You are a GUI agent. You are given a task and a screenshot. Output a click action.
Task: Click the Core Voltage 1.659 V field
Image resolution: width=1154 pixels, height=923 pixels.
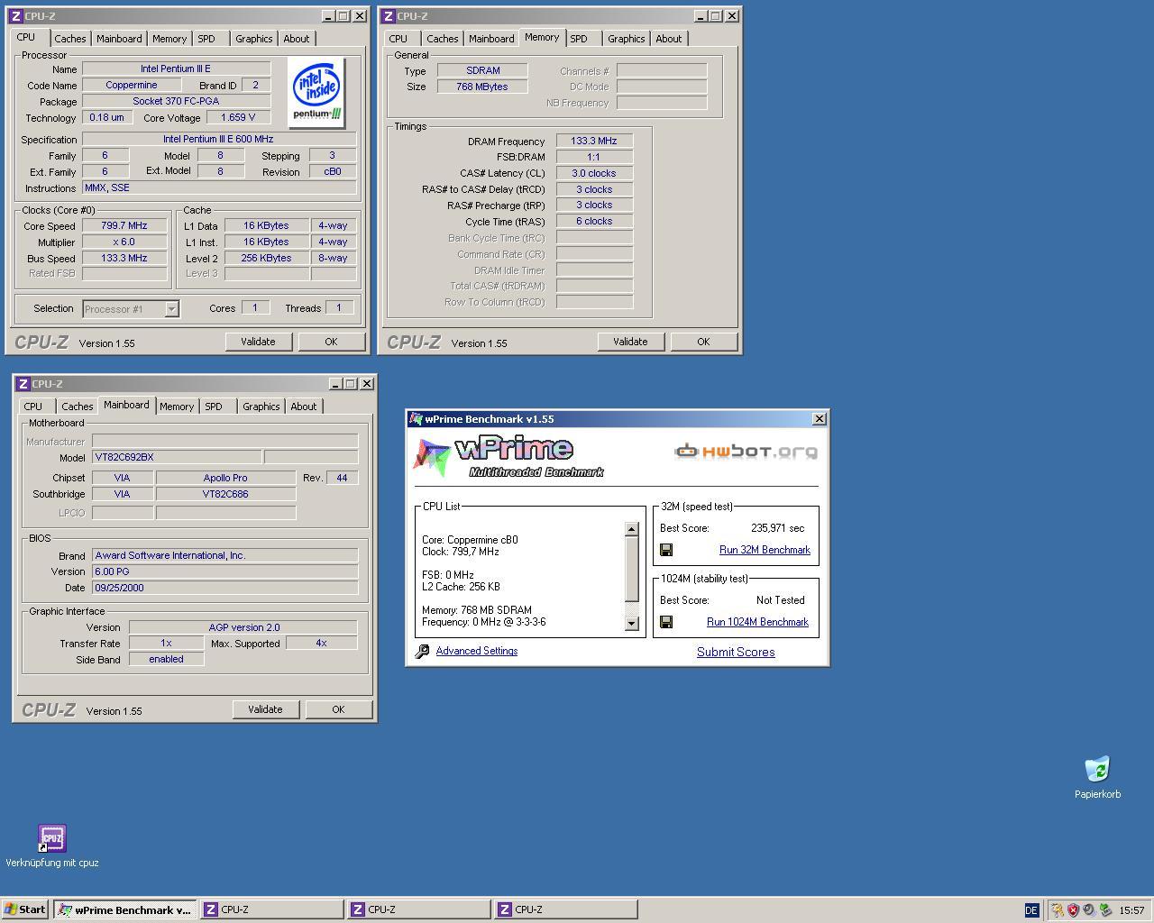(x=238, y=117)
